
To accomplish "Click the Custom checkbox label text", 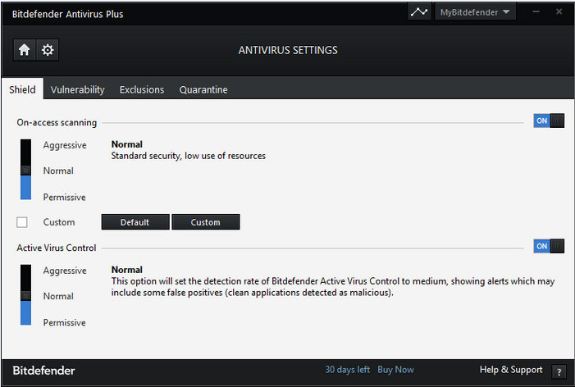I will (59, 222).
